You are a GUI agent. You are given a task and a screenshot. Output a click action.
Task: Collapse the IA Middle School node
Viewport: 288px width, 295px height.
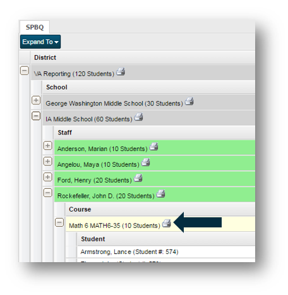coord(36,116)
